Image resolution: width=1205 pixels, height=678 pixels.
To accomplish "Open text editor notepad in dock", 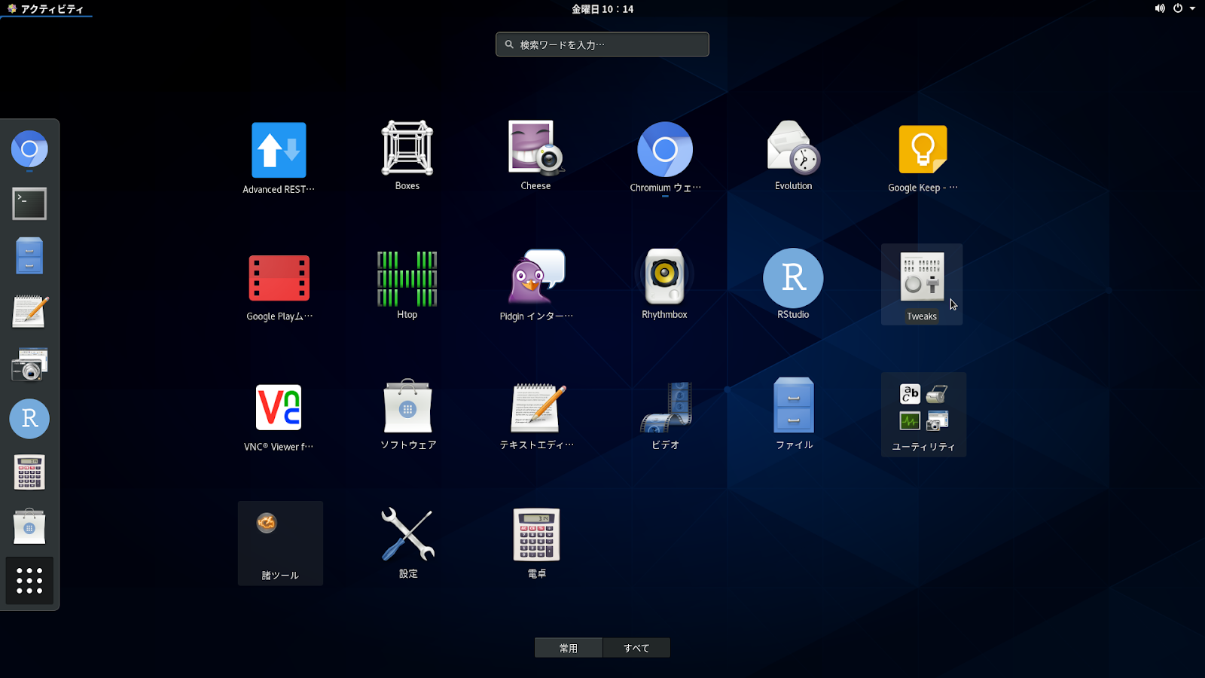I will (x=29, y=311).
